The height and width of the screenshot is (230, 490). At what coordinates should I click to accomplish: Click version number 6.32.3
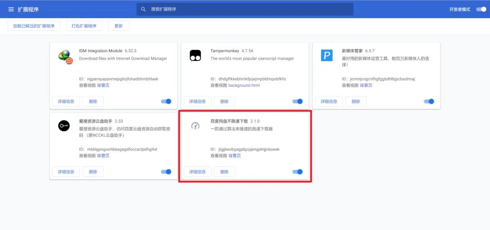click(131, 51)
